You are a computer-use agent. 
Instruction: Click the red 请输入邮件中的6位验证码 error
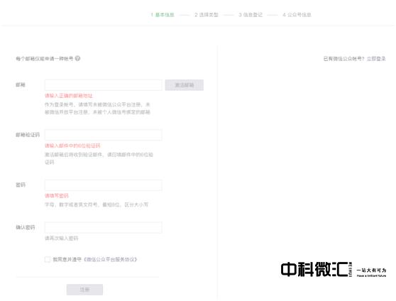tap(72, 146)
